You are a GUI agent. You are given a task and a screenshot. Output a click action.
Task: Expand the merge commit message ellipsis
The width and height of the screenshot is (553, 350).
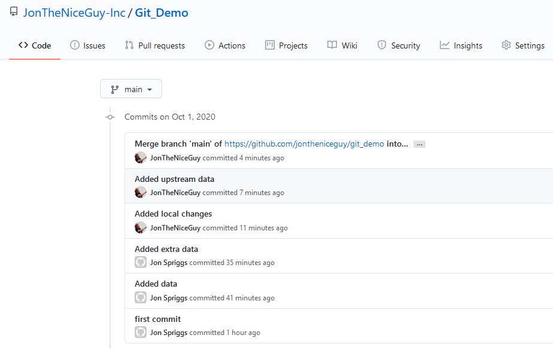pos(420,144)
